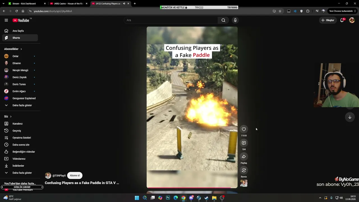Open the notifications bell
The image size is (359, 202).
pyautogui.click(x=342, y=20)
